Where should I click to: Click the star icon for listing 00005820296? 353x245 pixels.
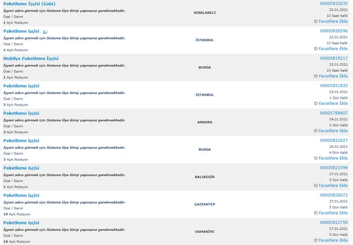(316, 48)
